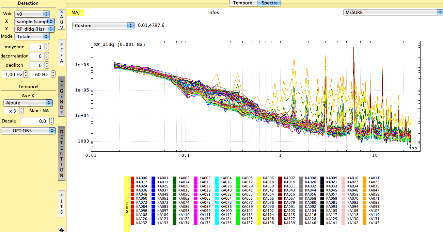Screen dimensions: 443x232
Task: Open the MESURE dropdown
Action: pyautogui.click(x=392, y=12)
